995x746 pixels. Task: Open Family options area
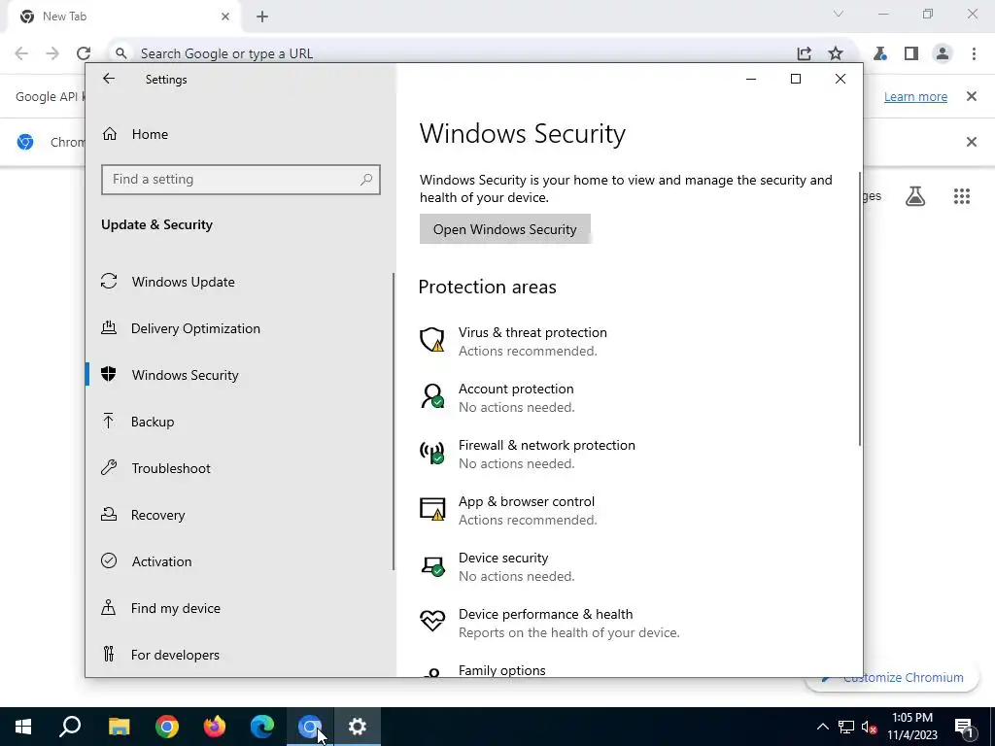(502, 670)
